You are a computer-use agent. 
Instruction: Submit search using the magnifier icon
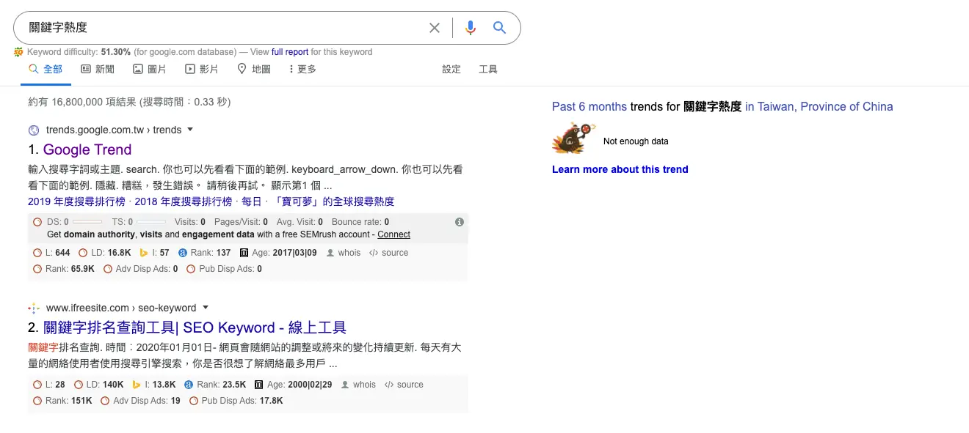500,28
